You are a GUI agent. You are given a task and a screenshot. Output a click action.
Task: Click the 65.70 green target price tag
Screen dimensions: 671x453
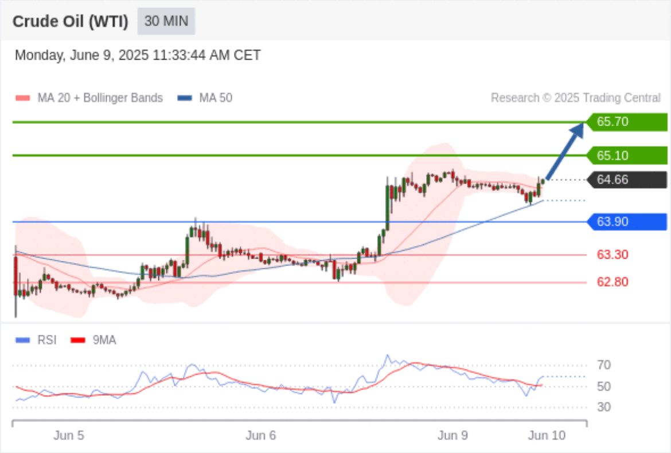click(626, 122)
